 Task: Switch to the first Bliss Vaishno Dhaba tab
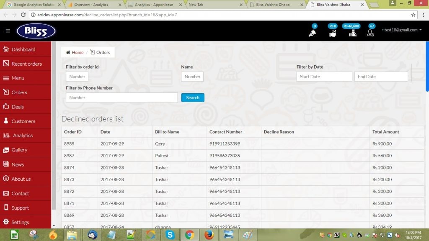[276, 5]
